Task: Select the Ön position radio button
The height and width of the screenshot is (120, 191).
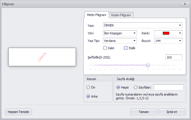Action: (x=88, y=87)
